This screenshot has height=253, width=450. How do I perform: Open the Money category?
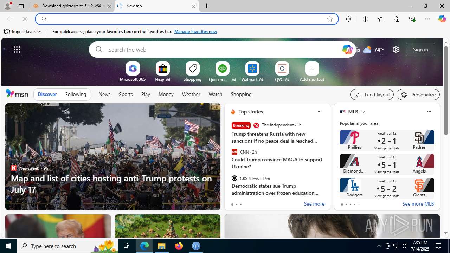click(x=166, y=94)
